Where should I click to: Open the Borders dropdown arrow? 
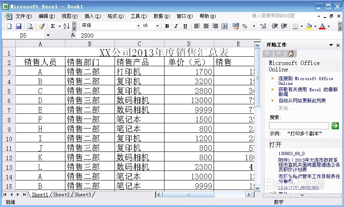coord(302,26)
